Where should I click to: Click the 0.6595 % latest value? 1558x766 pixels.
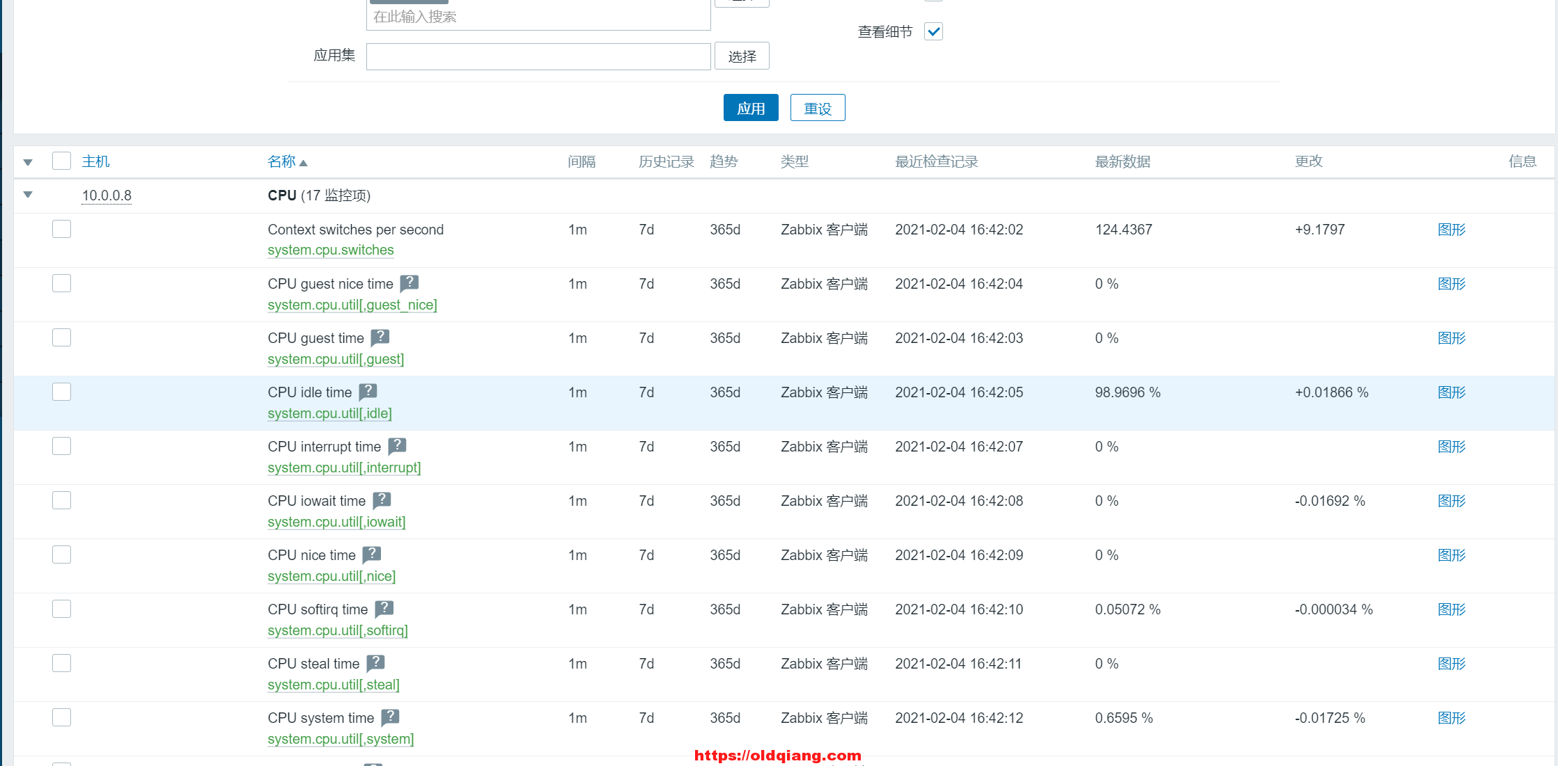click(x=1124, y=718)
